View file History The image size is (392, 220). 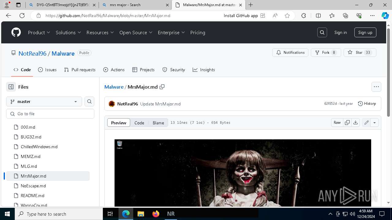(367, 104)
